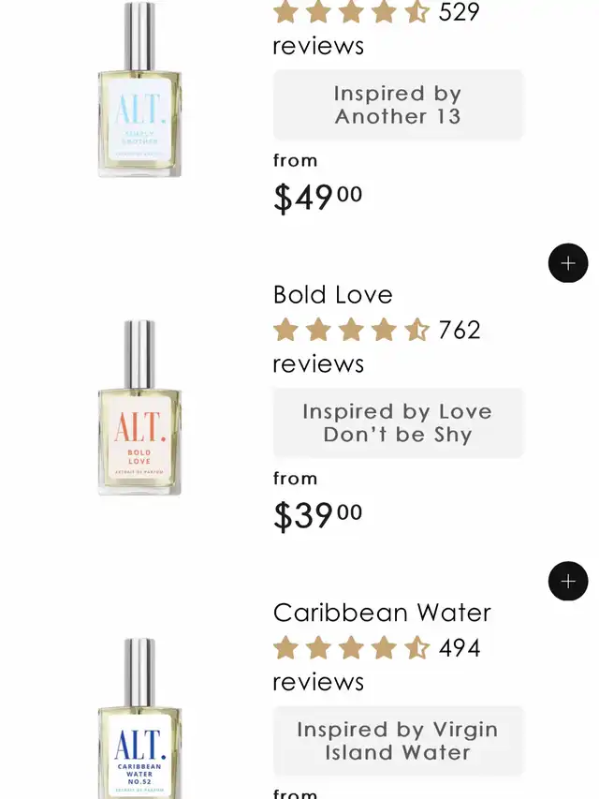Click the Inspired by Another 13 badge
This screenshot has height=799, width=599.
[x=398, y=105]
